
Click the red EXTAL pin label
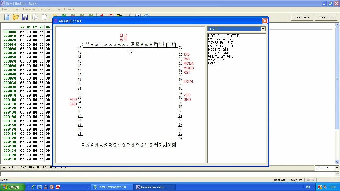click(189, 81)
